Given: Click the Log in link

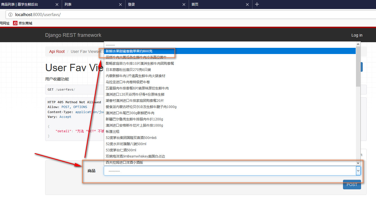Looking at the screenshot, I should (357, 35).
